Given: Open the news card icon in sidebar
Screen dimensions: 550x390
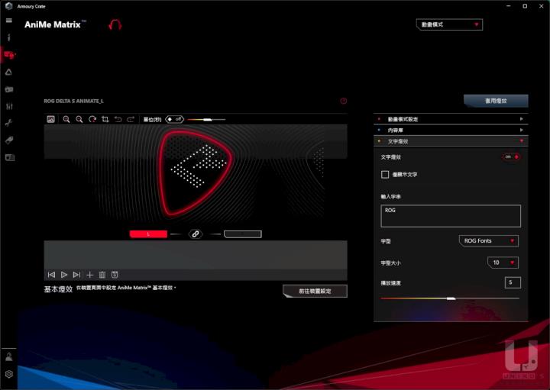Looking at the screenshot, I should [9, 157].
